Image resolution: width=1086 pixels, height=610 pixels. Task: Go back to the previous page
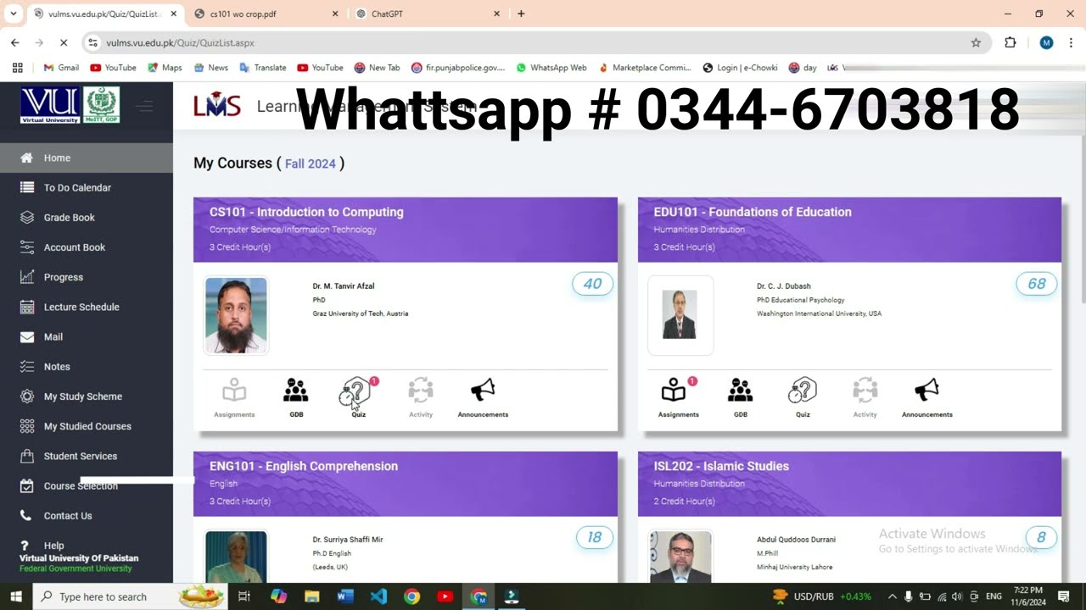[x=15, y=42]
